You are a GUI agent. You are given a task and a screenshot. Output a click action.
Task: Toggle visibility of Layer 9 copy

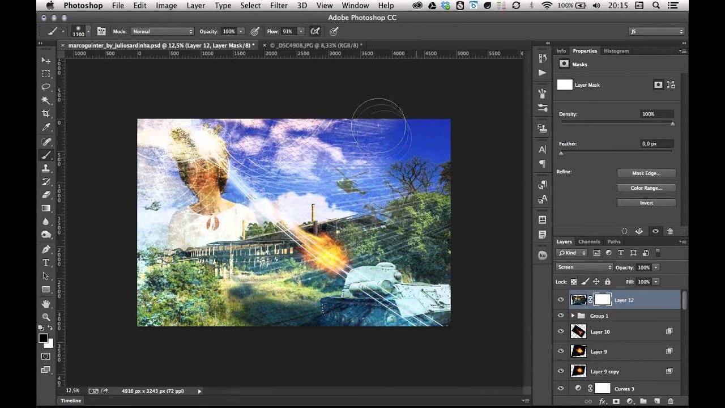click(x=561, y=371)
